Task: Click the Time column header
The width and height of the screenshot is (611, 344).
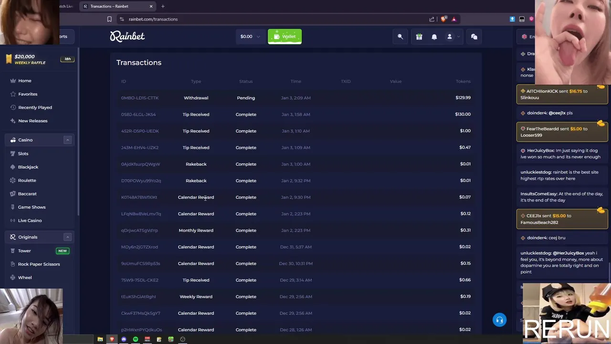Action: point(296,81)
